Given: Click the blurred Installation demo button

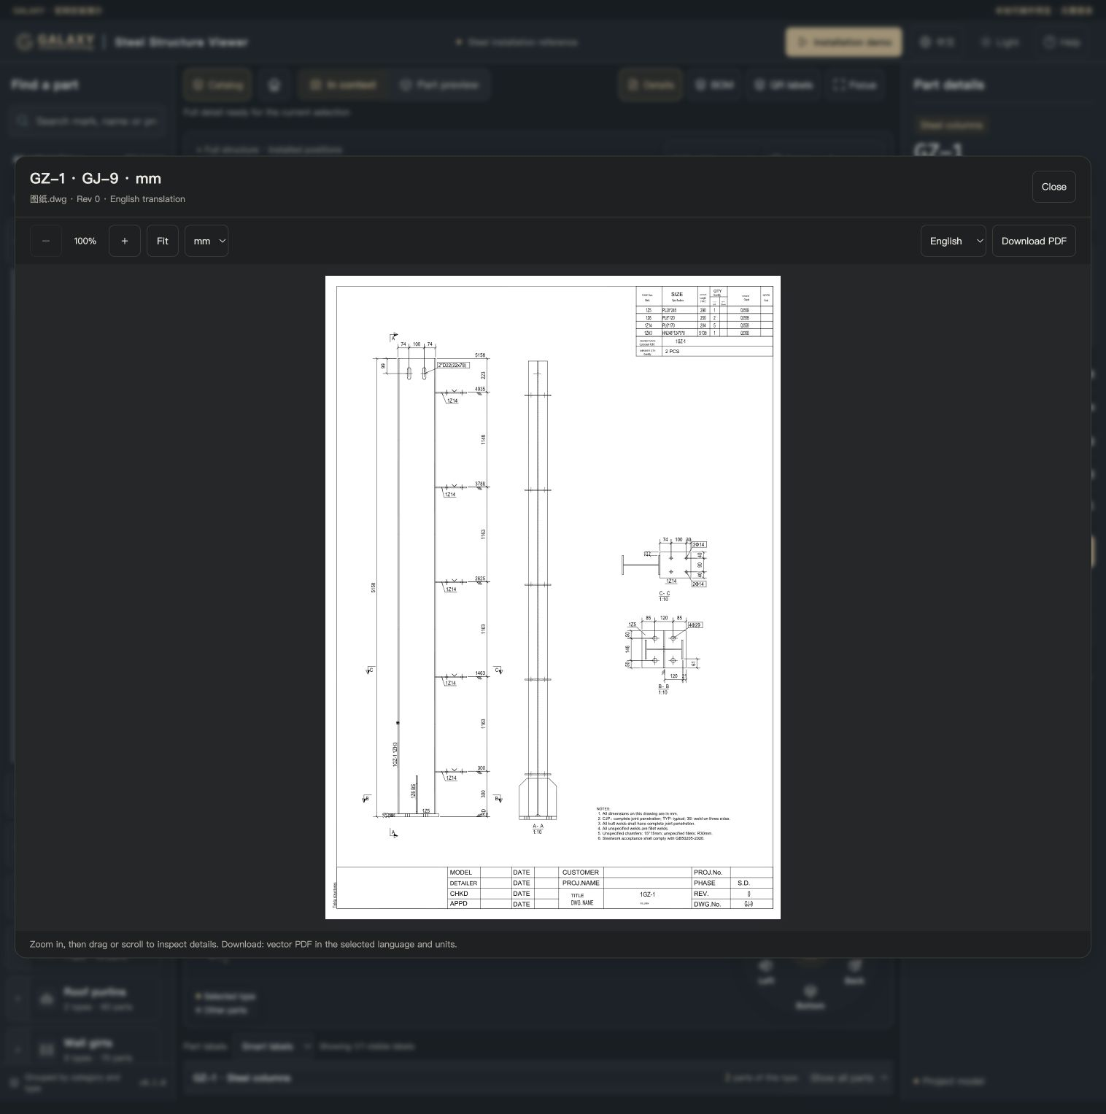Looking at the screenshot, I should coord(843,42).
